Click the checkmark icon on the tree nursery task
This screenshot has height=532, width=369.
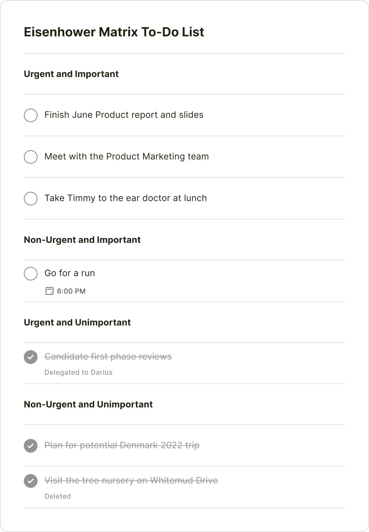30,481
